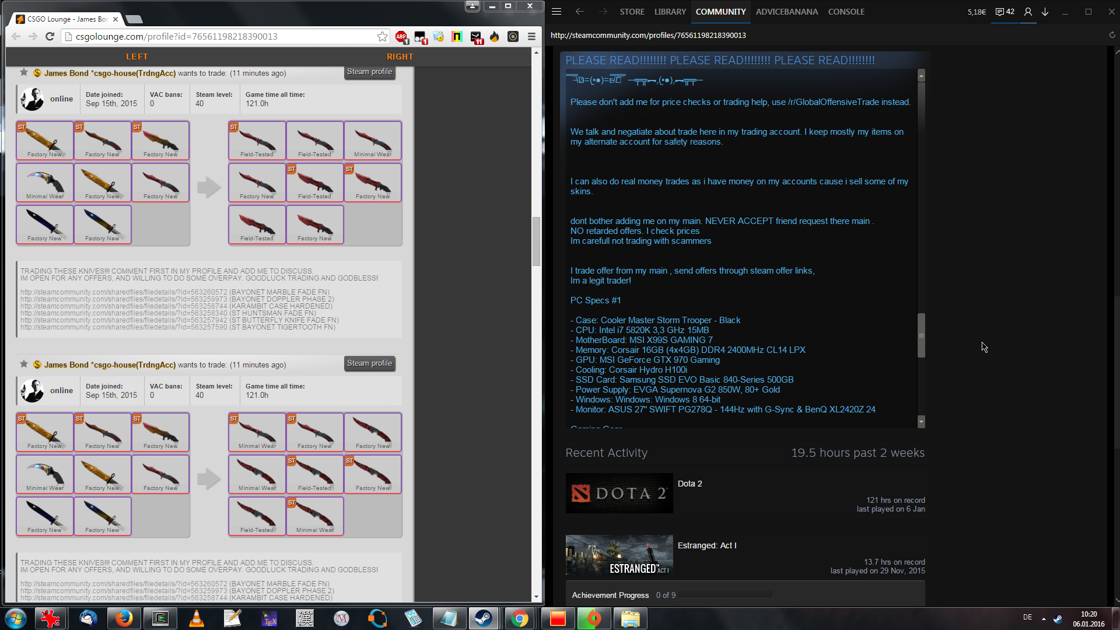The height and width of the screenshot is (630, 1120).
Task: Star the second James Bond trade
Action: pyautogui.click(x=24, y=365)
